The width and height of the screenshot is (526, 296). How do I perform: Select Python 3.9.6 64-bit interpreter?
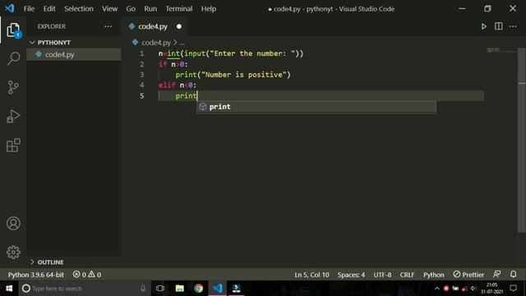point(36,275)
